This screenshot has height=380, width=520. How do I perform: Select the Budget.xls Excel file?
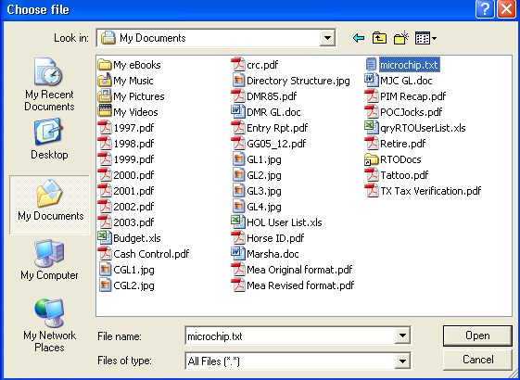(x=130, y=238)
